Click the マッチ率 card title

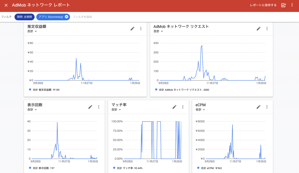pyautogui.click(x=119, y=105)
